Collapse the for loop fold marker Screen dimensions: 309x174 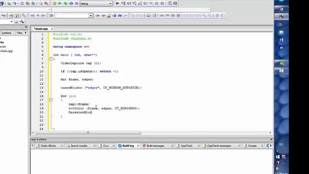[51, 100]
